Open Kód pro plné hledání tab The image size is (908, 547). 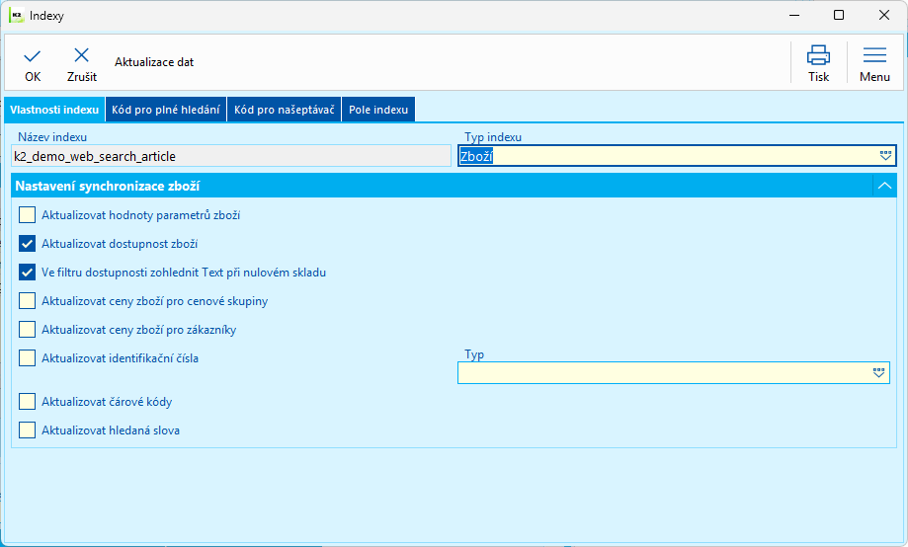tap(166, 110)
